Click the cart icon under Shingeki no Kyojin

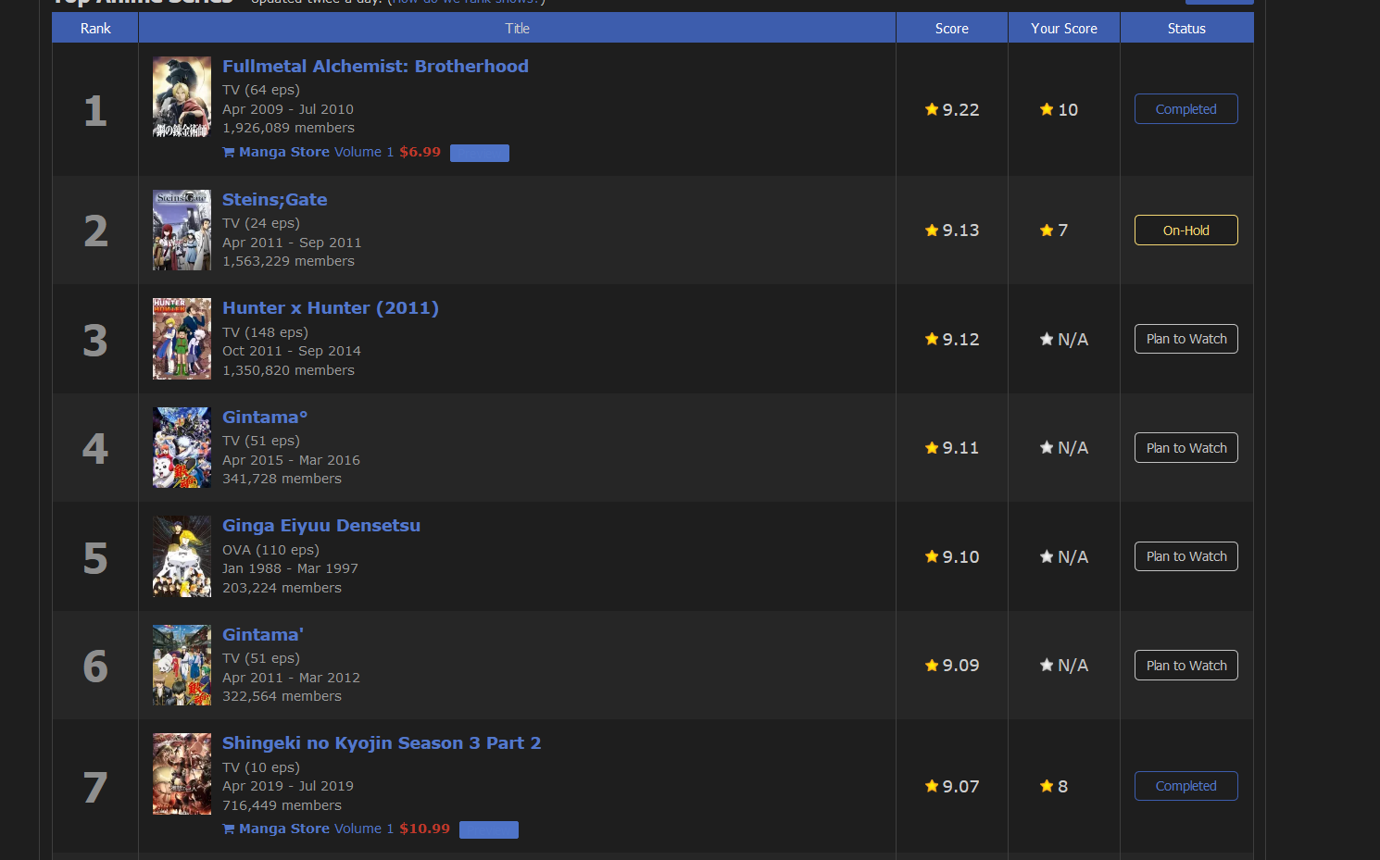point(228,829)
